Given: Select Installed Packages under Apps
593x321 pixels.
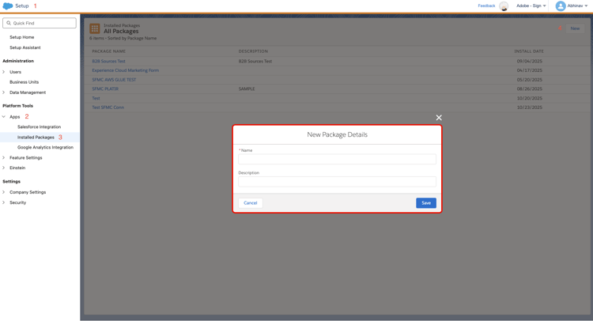Looking at the screenshot, I should click(36, 138).
